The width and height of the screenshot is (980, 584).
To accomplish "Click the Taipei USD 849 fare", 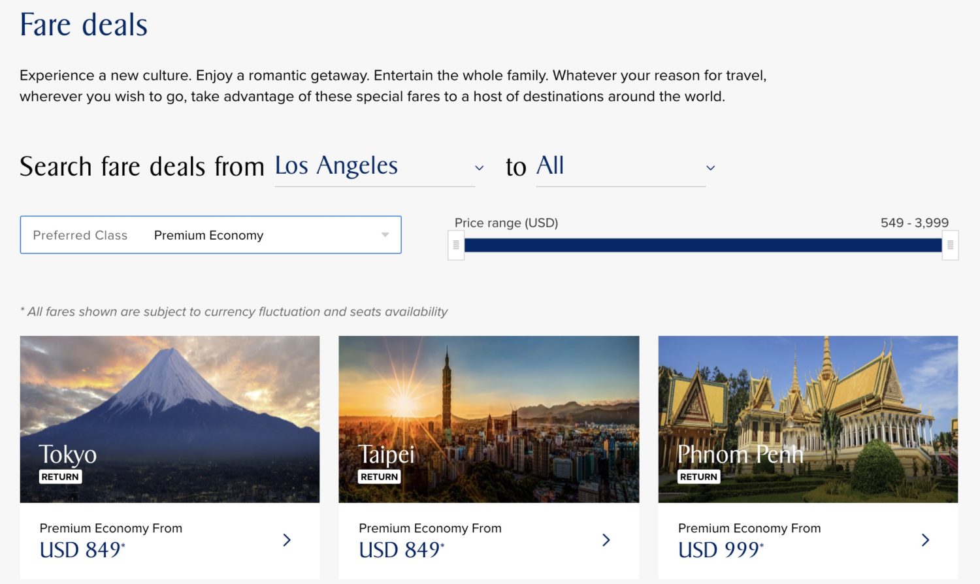I will (400, 549).
